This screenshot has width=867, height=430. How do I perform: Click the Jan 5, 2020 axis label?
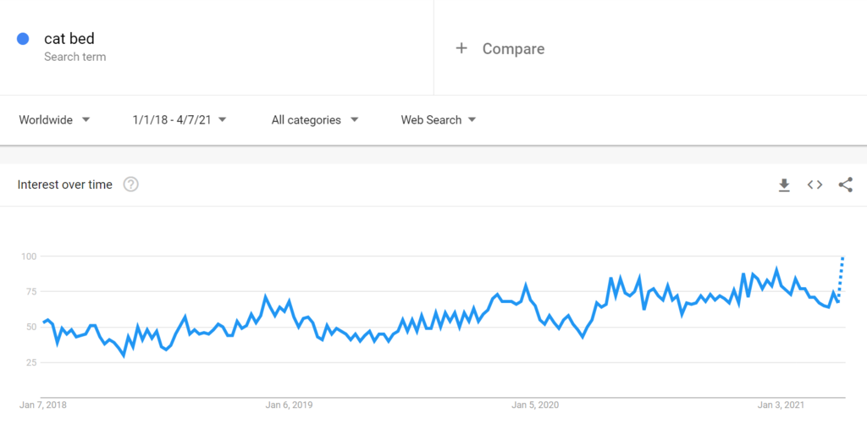[536, 405]
